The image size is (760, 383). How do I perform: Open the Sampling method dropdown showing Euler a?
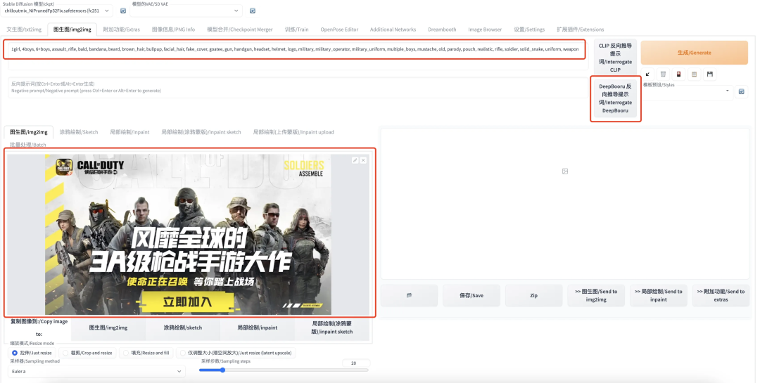pos(96,371)
